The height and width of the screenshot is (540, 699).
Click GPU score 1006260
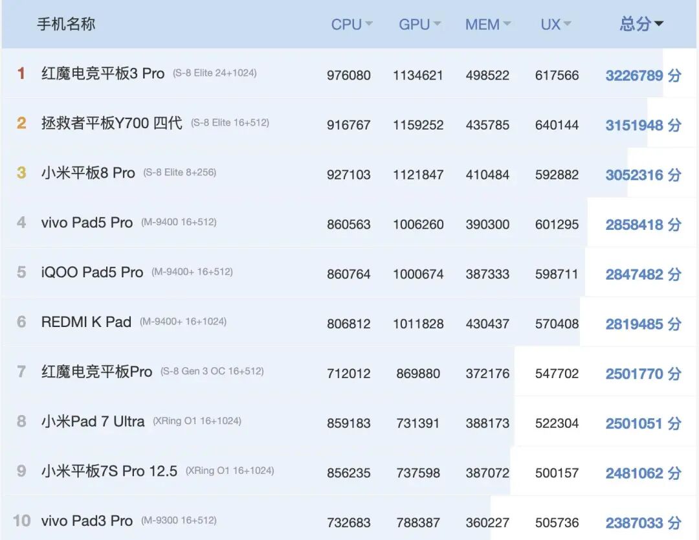[x=418, y=224]
